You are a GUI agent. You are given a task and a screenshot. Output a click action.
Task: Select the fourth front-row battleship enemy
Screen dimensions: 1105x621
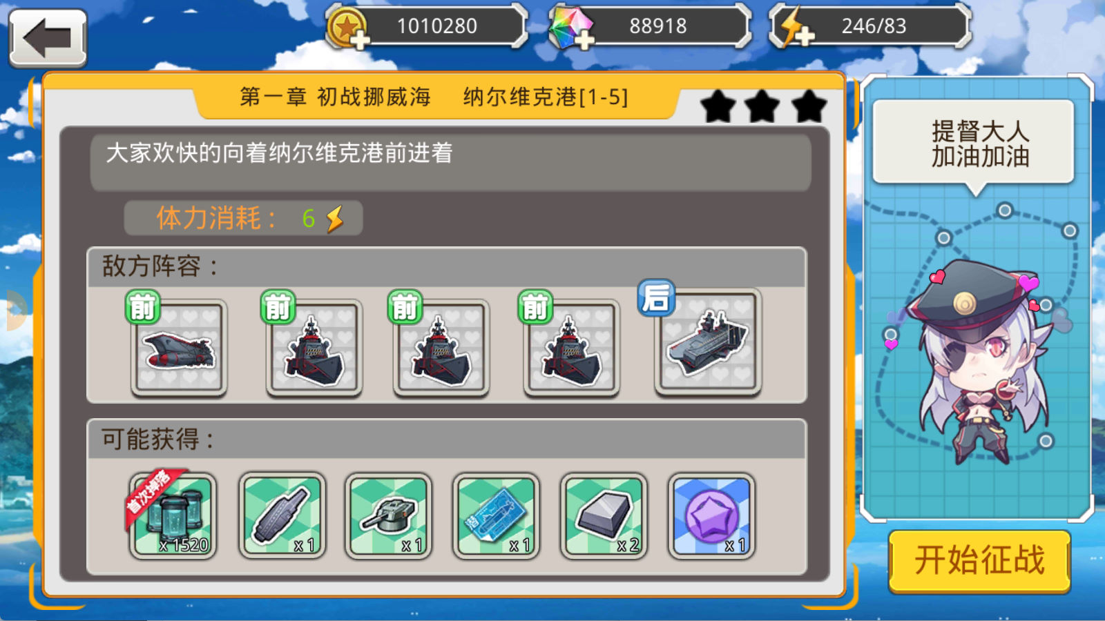coord(571,348)
